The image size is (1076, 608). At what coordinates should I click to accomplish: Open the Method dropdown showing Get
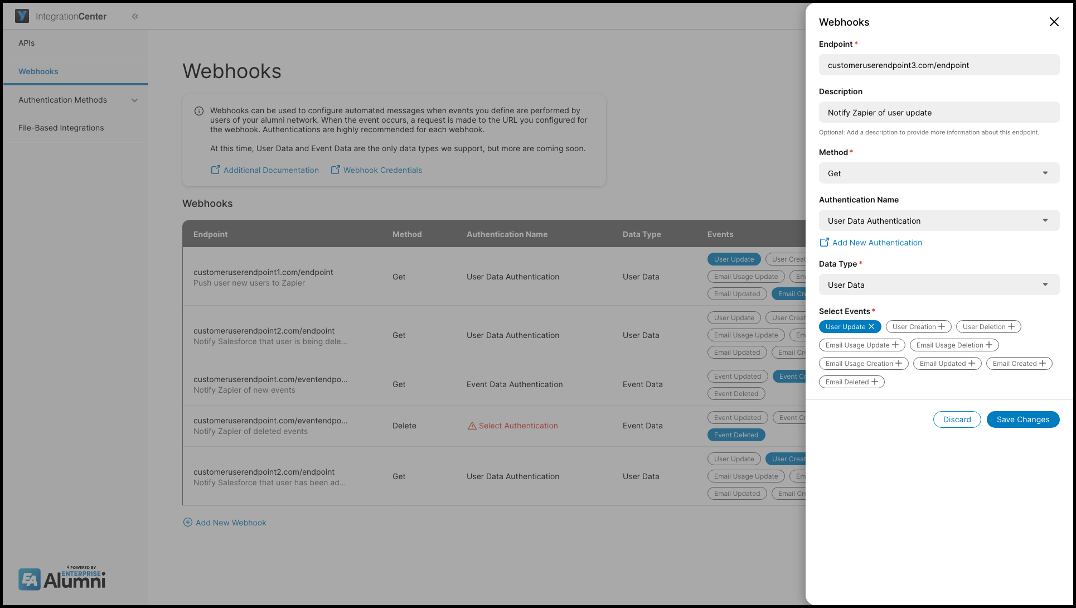point(939,173)
